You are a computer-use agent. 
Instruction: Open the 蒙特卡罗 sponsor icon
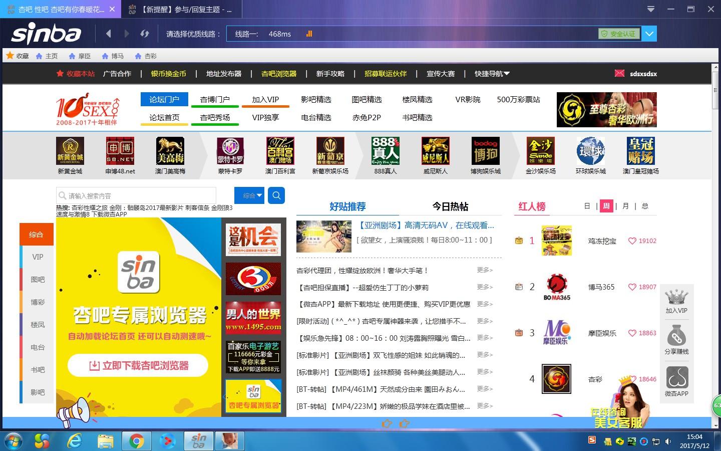pos(230,151)
